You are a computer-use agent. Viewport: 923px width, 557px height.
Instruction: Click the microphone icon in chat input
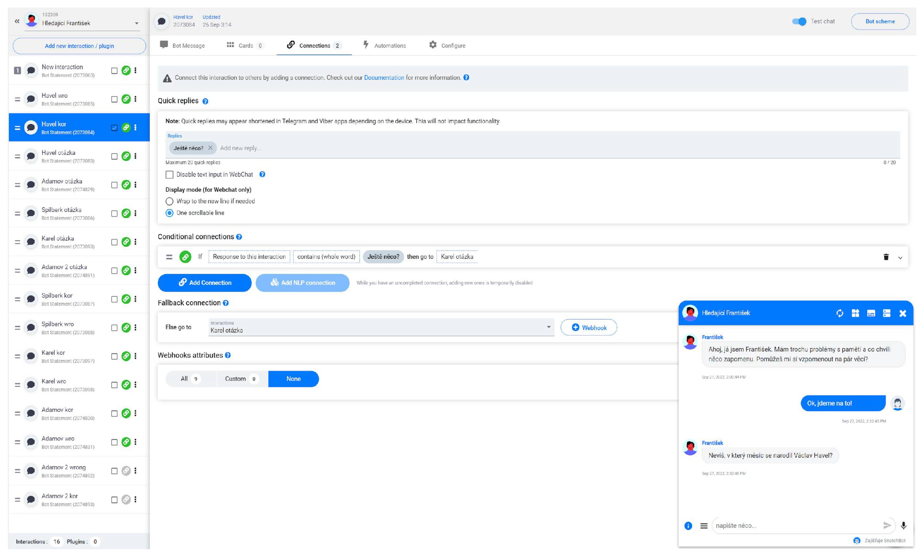(903, 526)
